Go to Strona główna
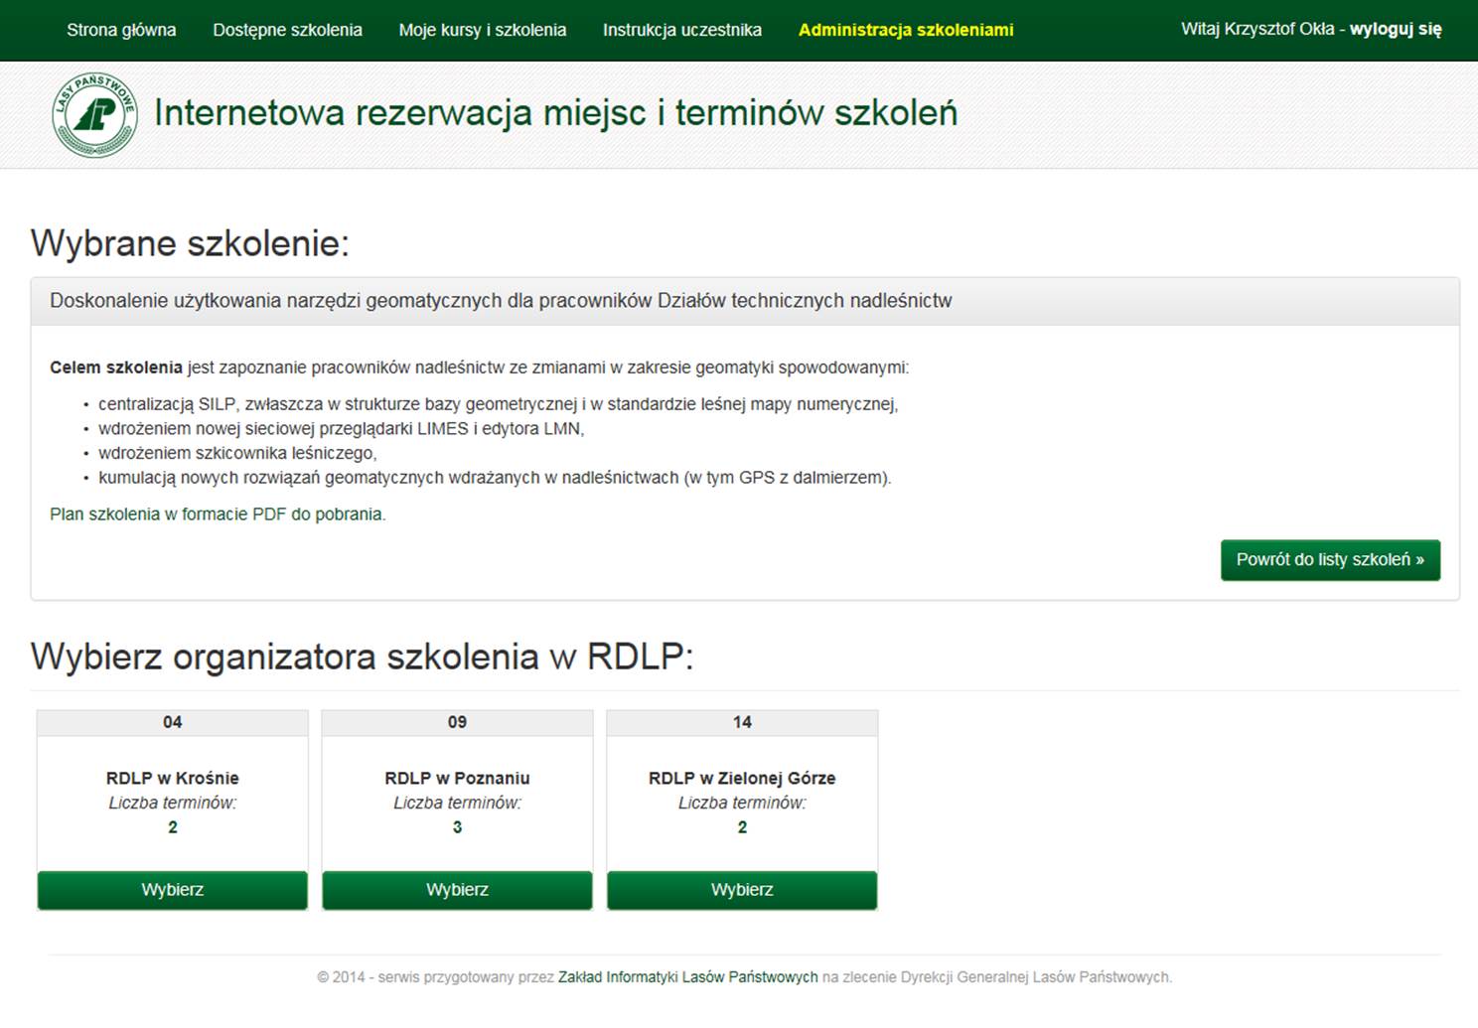The image size is (1478, 1028). 121,30
